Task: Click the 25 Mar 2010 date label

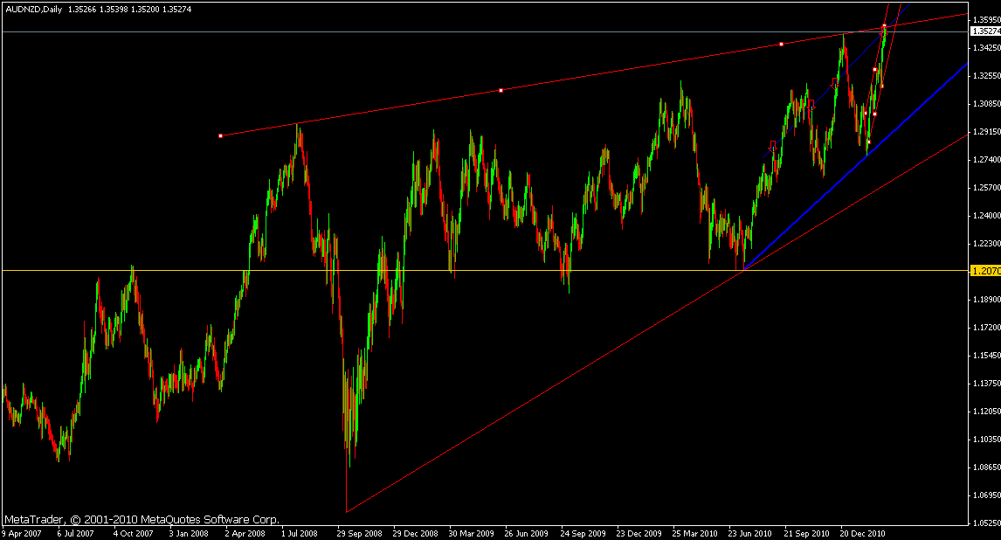Action: [x=694, y=531]
